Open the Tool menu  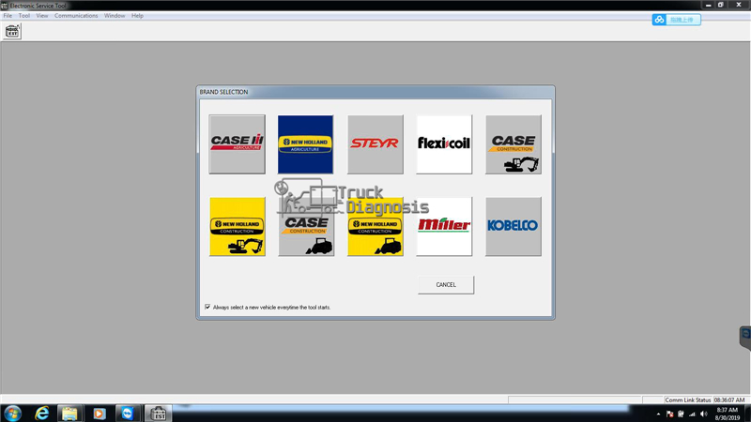(x=24, y=16)
